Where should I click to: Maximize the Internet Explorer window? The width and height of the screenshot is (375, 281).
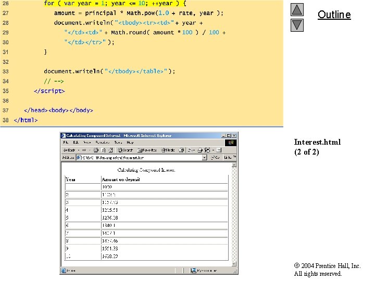point(229,135)
